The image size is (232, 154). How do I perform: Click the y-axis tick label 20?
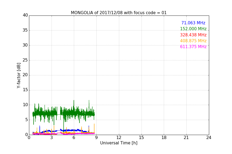coord(25,75)
